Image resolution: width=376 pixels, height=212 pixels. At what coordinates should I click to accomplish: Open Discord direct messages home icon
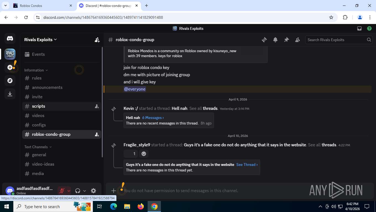(10, 39)
